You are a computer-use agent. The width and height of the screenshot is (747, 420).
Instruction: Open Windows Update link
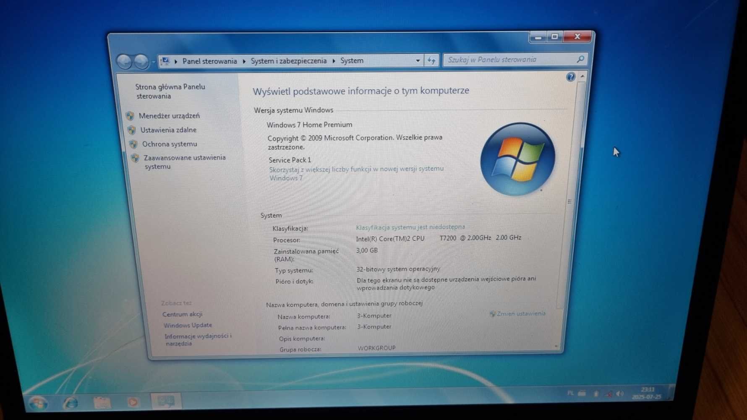tap(188, 325)
